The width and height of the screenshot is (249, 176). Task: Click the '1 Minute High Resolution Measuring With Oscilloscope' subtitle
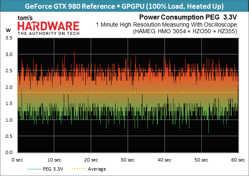(166, 24)
